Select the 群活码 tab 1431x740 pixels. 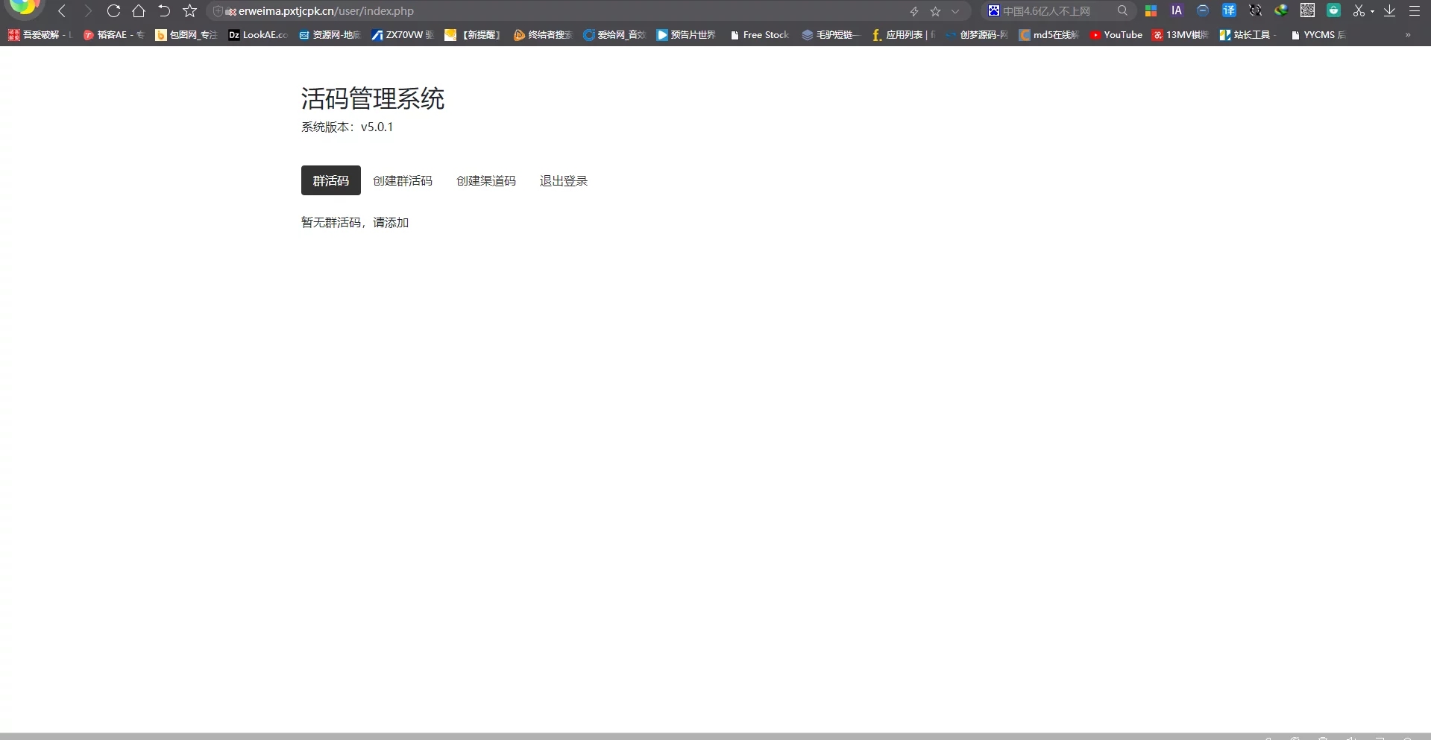[x=330, y=180]
